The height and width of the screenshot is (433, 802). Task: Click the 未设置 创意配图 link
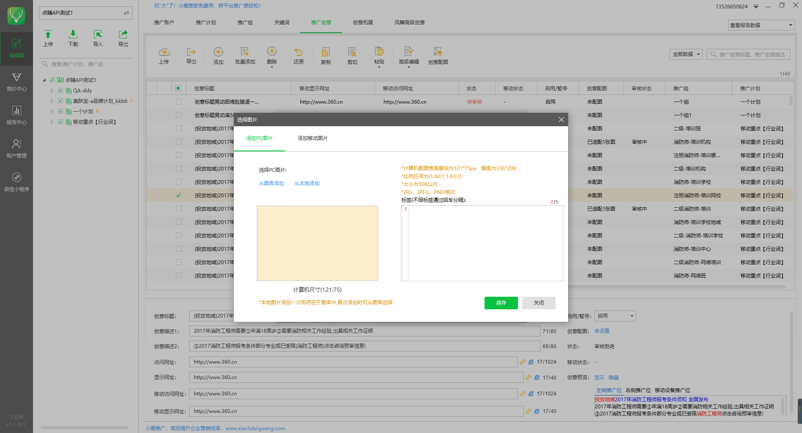[602, 331]
